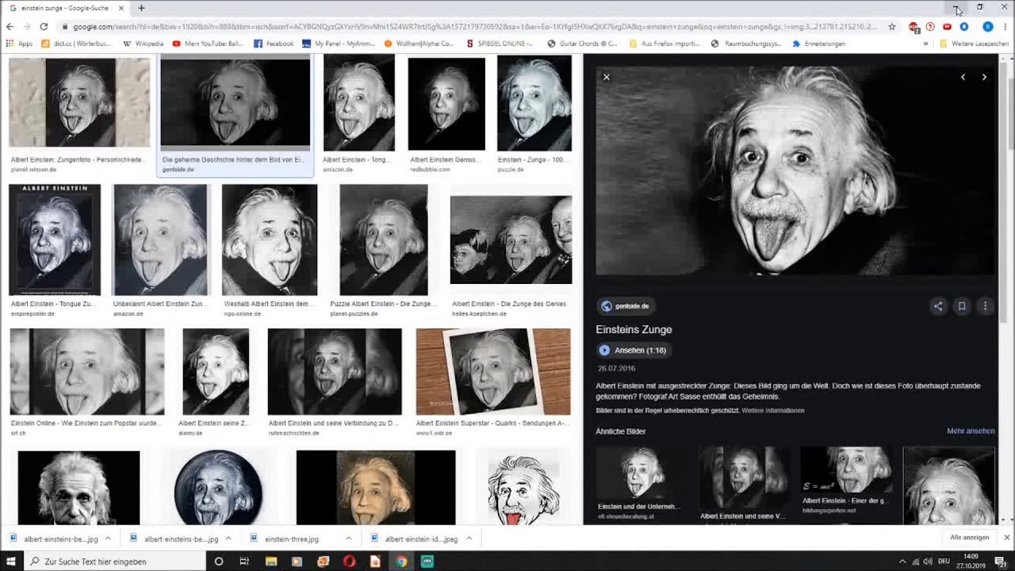Open the volume control in system tray
1015x571 pixels.
(928, 561)
